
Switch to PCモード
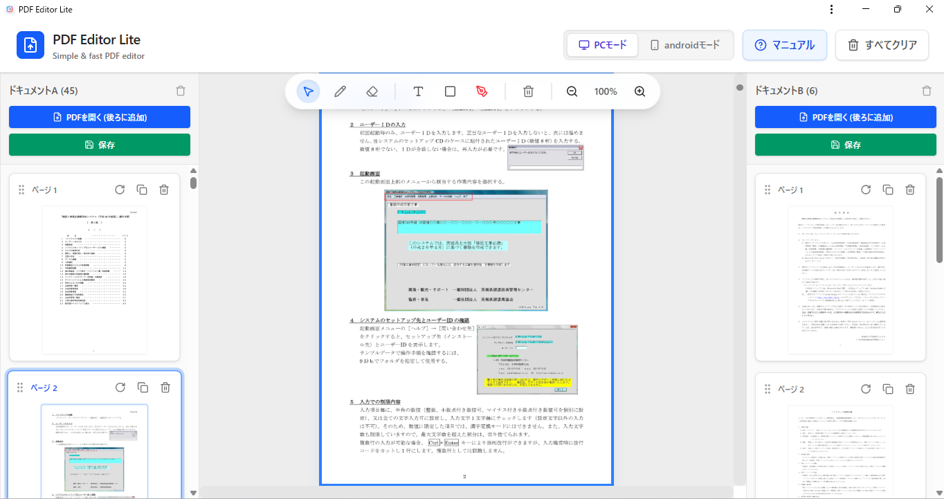[602, 45]
